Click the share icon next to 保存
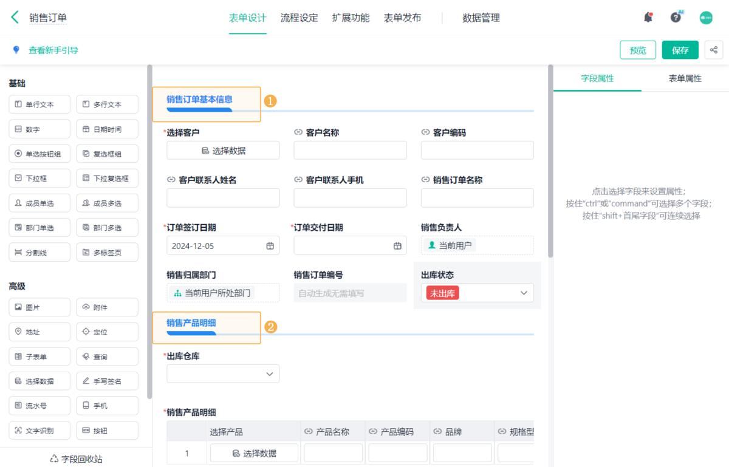This screenshot has width=729, height=467. coord(714,50)
